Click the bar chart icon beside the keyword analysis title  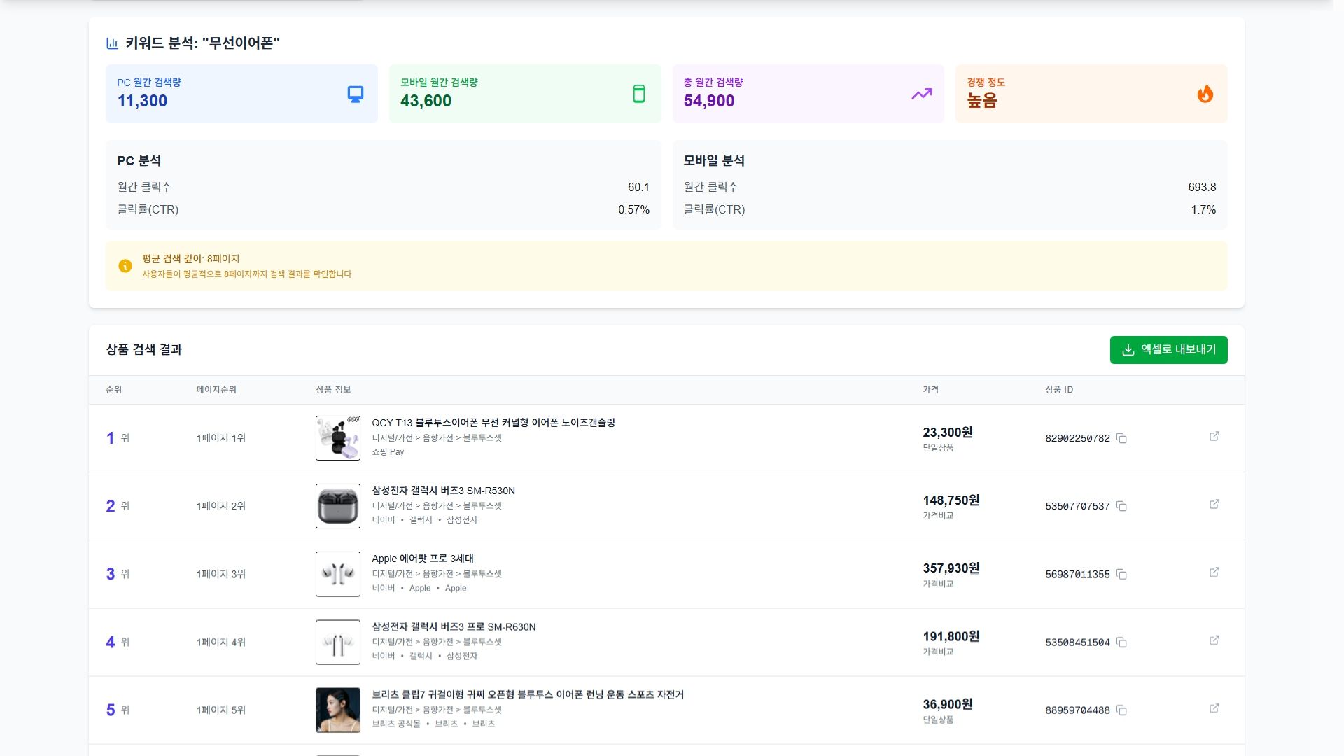pos(111,43)
